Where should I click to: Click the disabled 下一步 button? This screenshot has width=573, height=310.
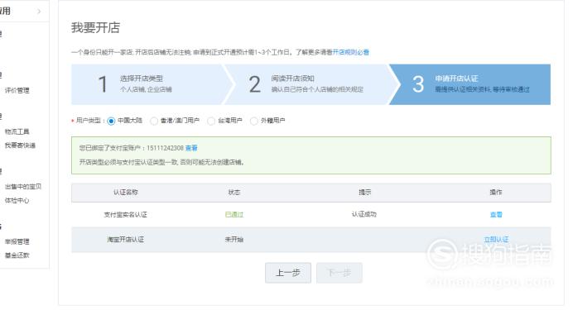(x=339, y=273)
